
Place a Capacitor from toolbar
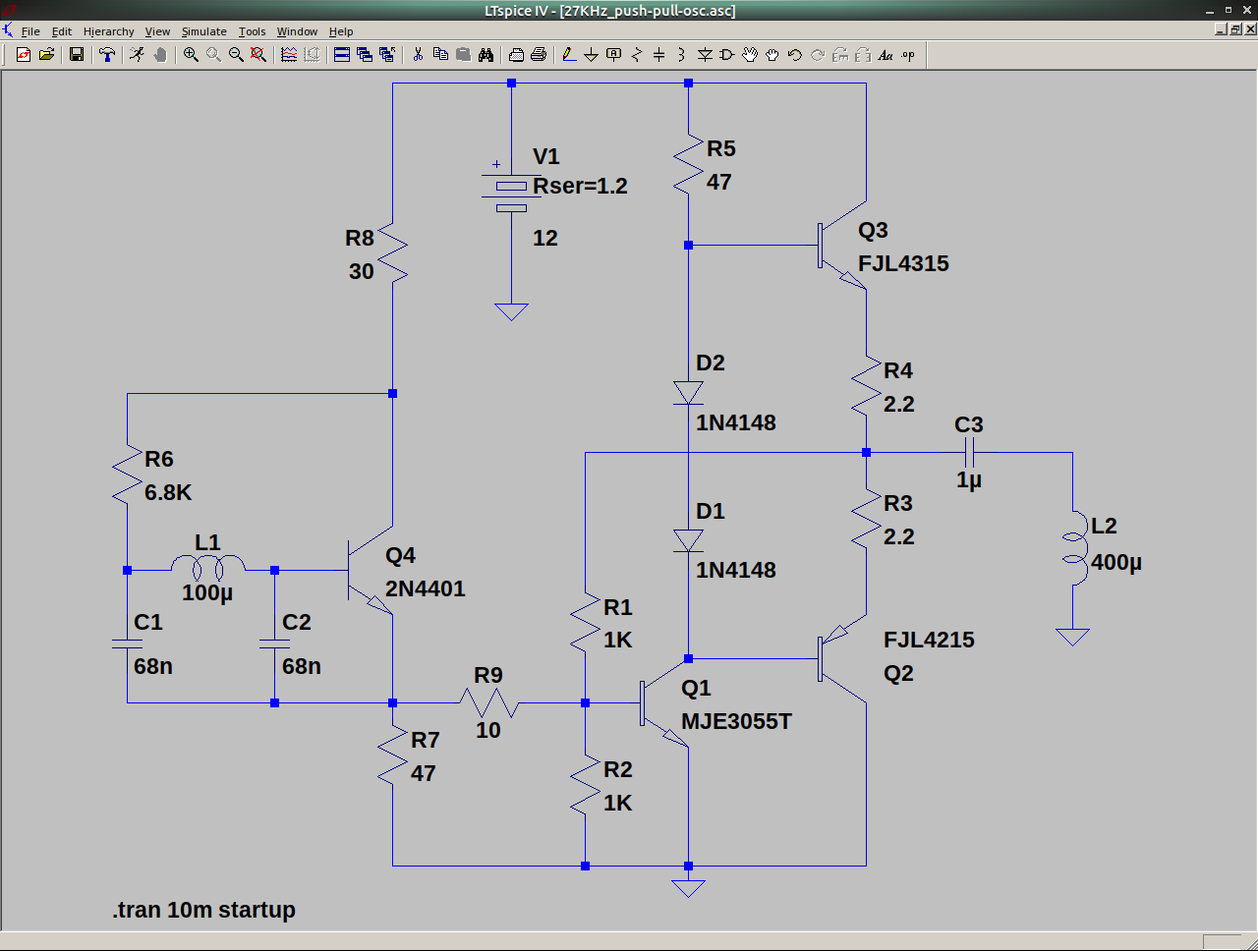coord(659,55)
